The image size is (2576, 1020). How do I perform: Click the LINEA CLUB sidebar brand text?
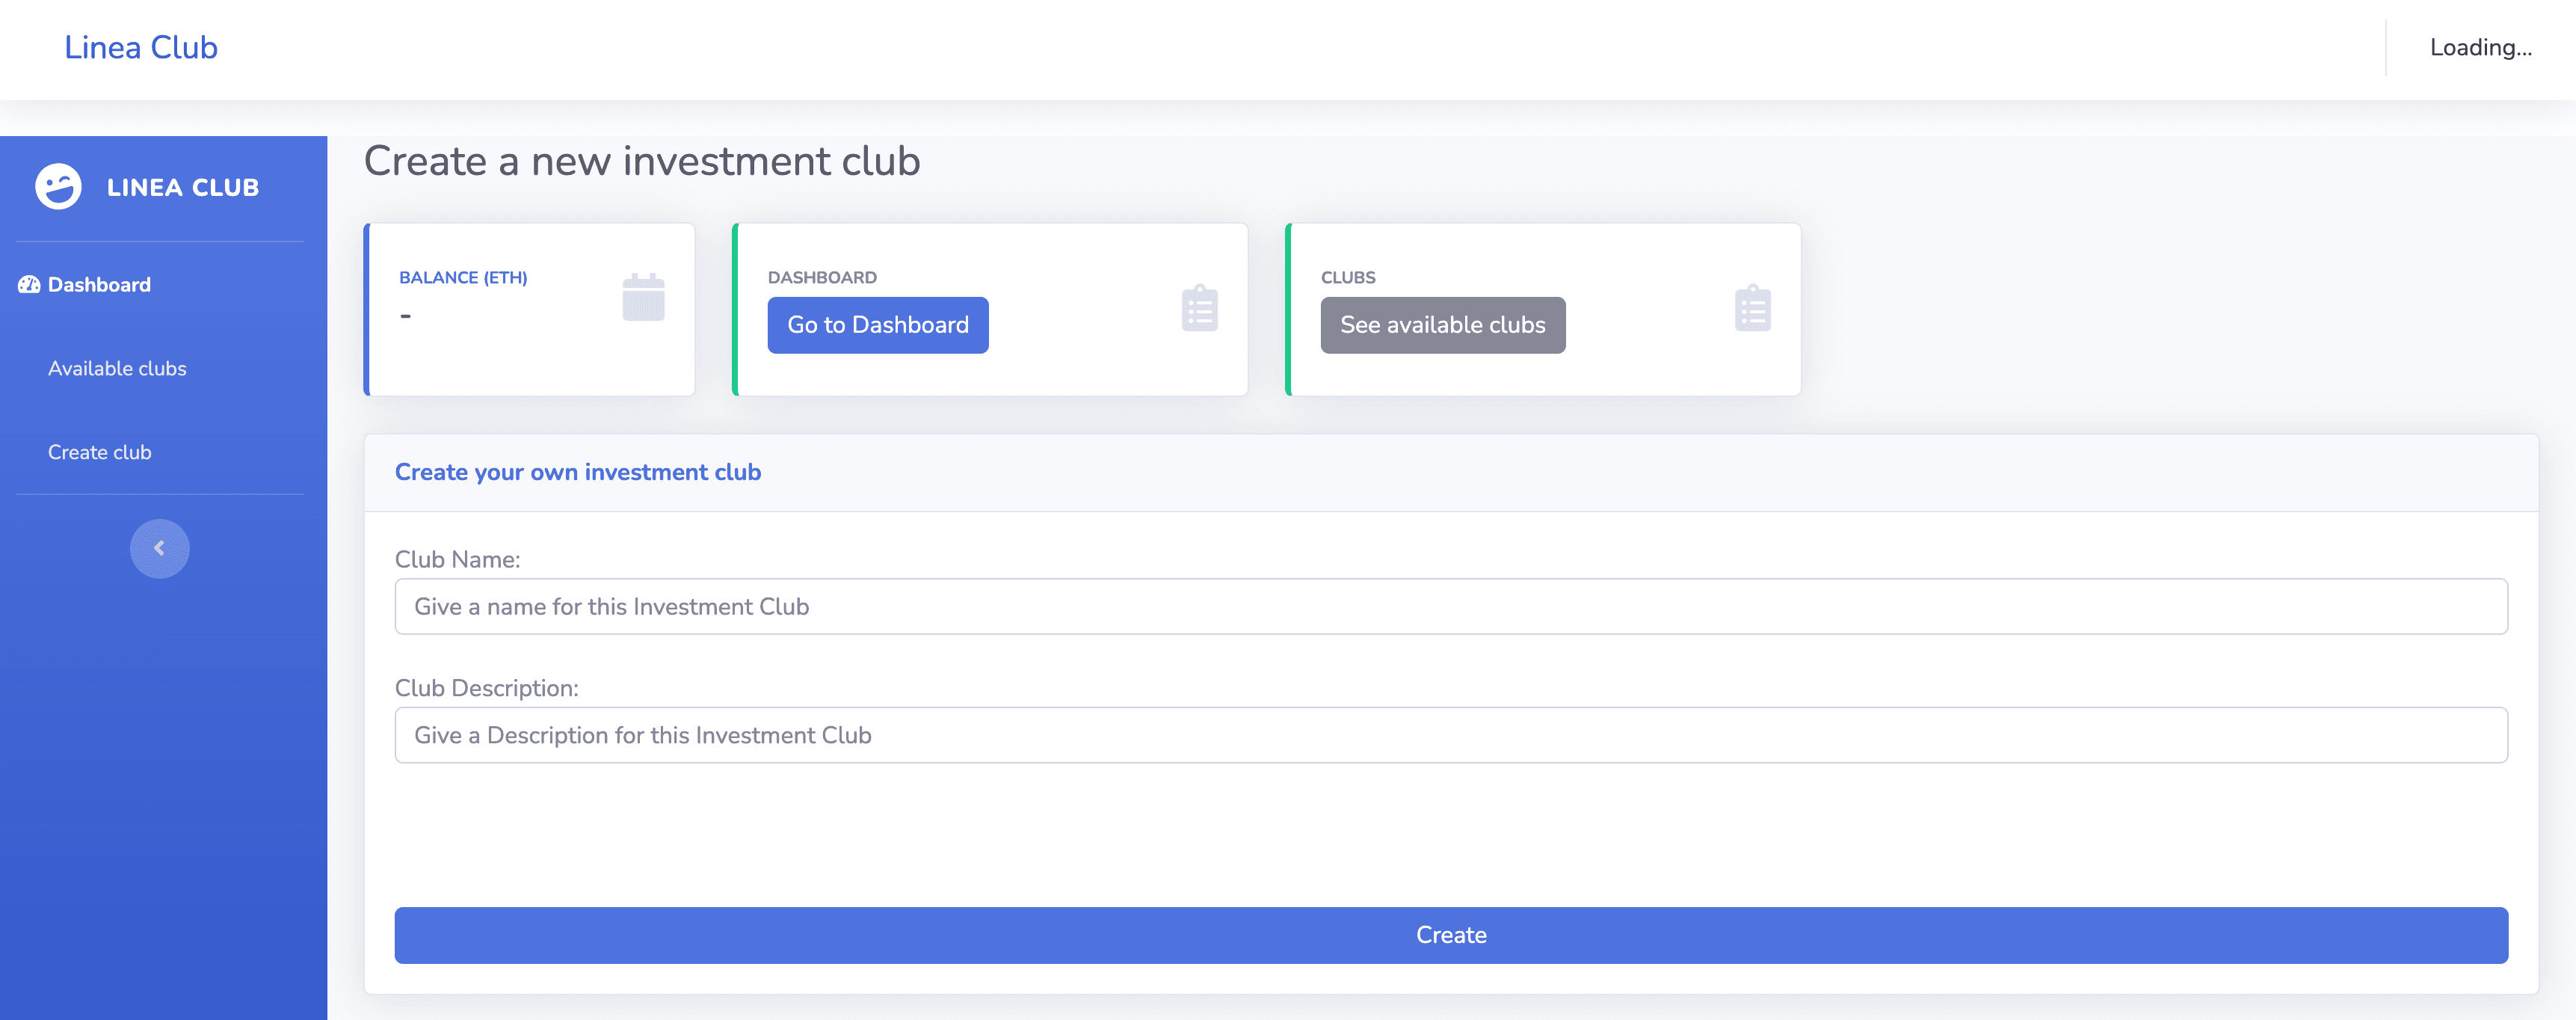(x=183, y=188)
